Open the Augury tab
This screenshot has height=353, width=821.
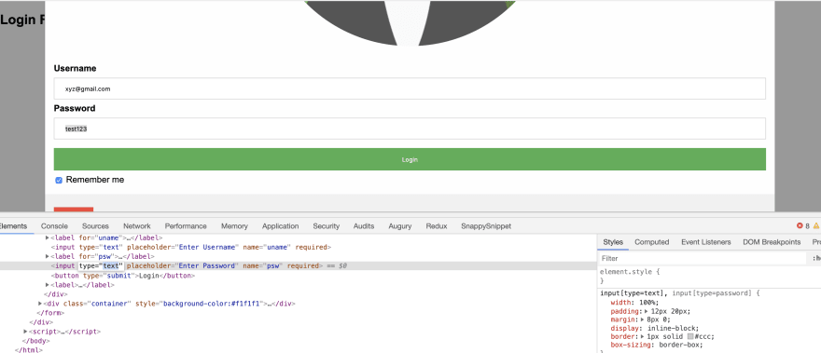(x=400, y=226)
